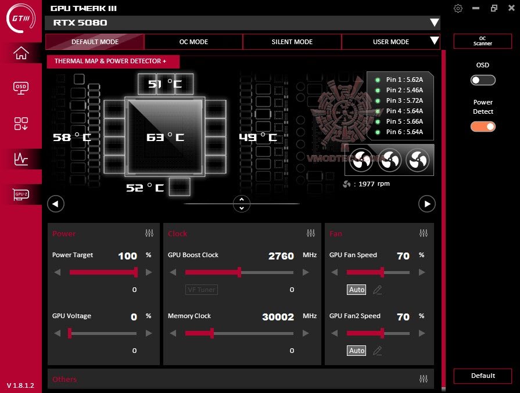Click the middle fan icon
This screenshot has height=393, width=520.
tap(390, 160)
